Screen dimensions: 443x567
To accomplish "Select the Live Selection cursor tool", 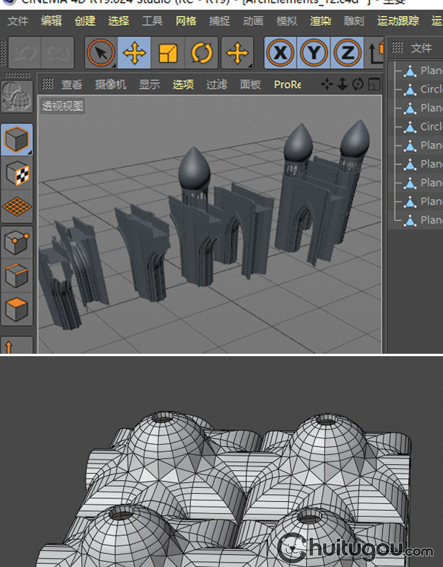I will (101, 53).
